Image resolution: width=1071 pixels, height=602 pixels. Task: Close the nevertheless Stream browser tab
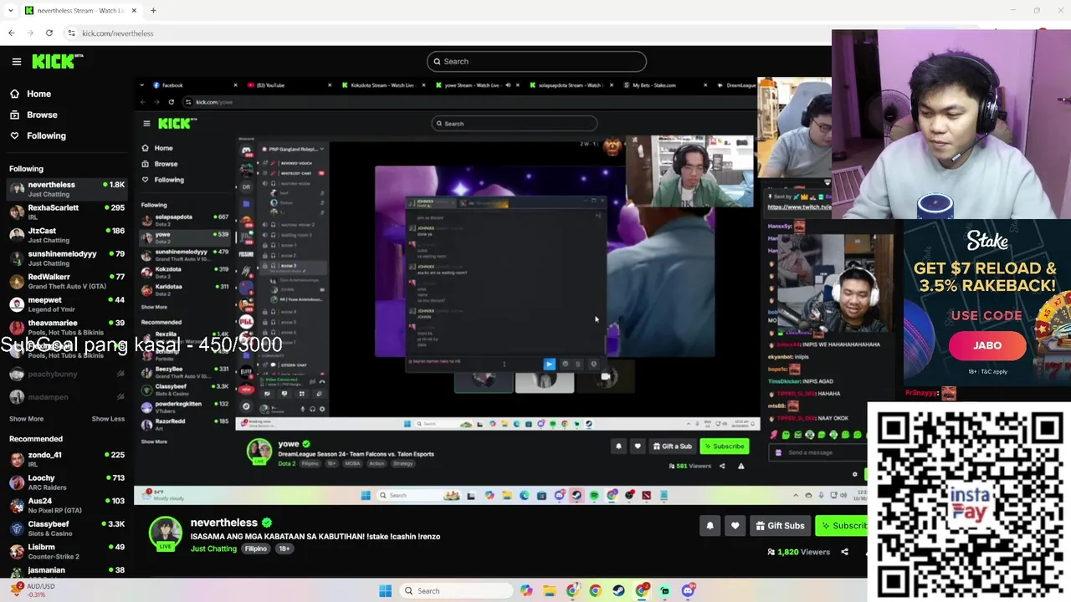point(134,11)
